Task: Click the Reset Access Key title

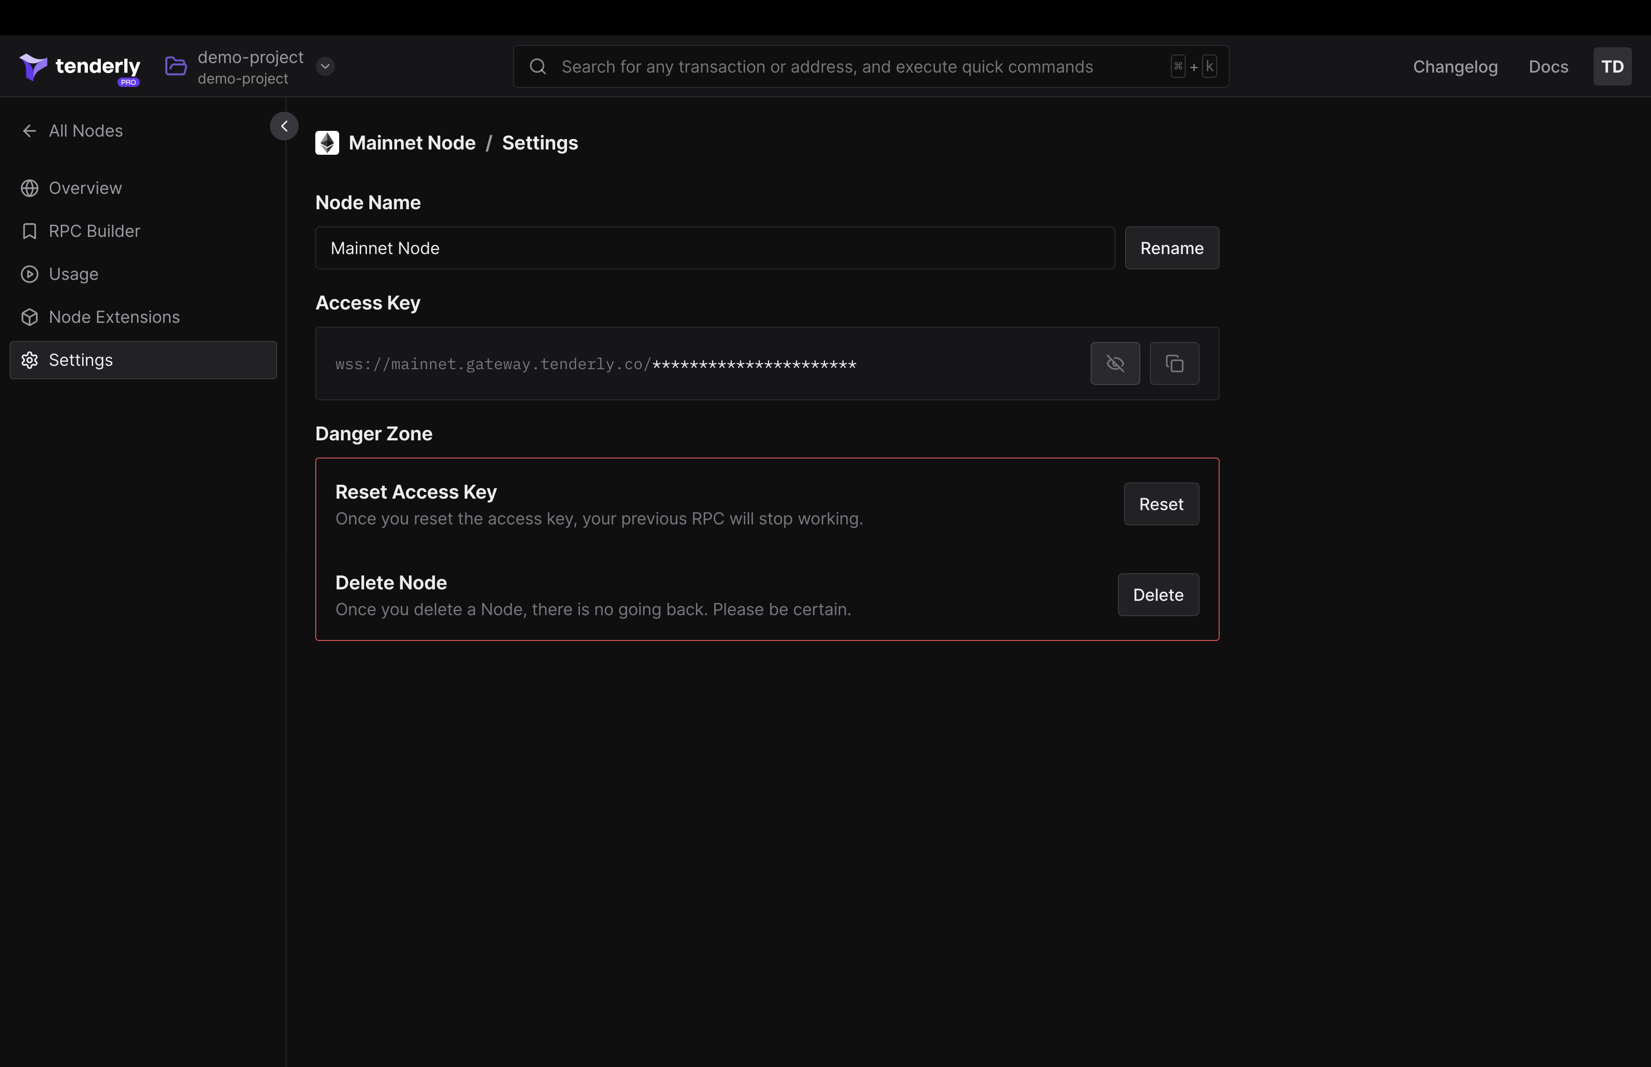Action: click(416, 492)
